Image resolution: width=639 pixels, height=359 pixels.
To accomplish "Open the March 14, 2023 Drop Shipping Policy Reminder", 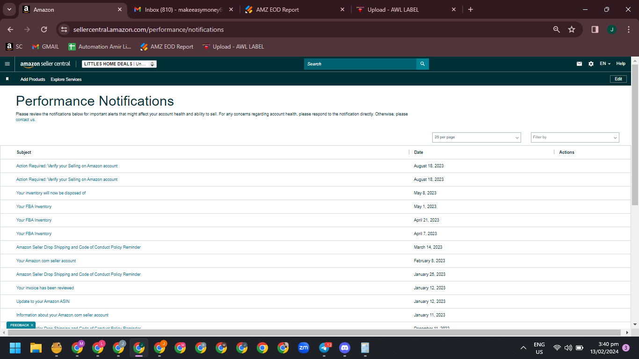I will tap(79, 247).
